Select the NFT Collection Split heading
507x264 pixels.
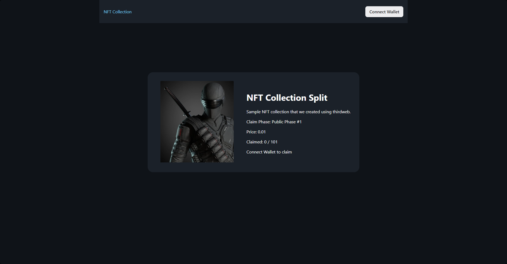point(287,98)
